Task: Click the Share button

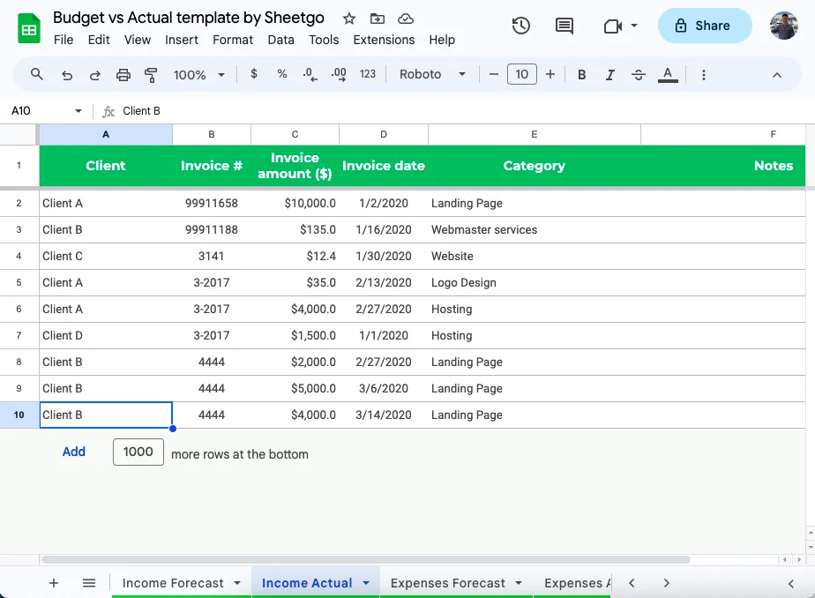Action: pyautogui.click(x=704, y=26)
